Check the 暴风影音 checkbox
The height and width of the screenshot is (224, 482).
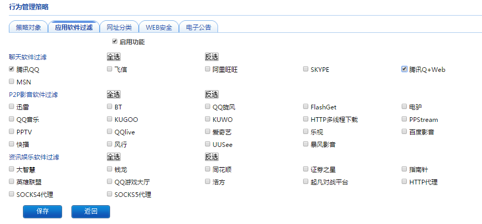pos(306,144)
